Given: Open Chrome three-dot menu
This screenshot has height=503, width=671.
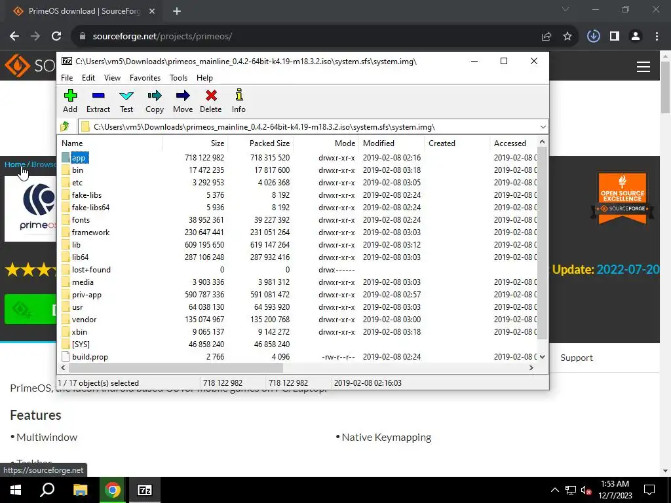Looking at the screenshot, I should click(657, 37).
